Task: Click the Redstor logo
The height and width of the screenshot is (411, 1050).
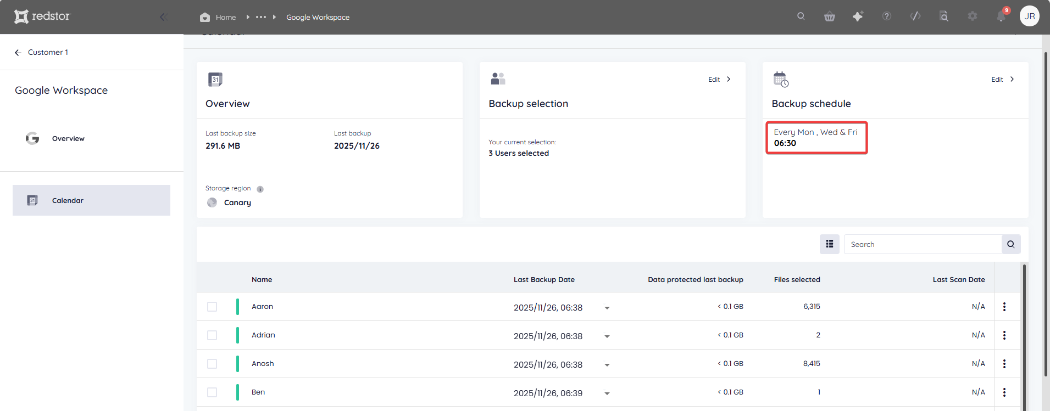Action: [42, 16]
